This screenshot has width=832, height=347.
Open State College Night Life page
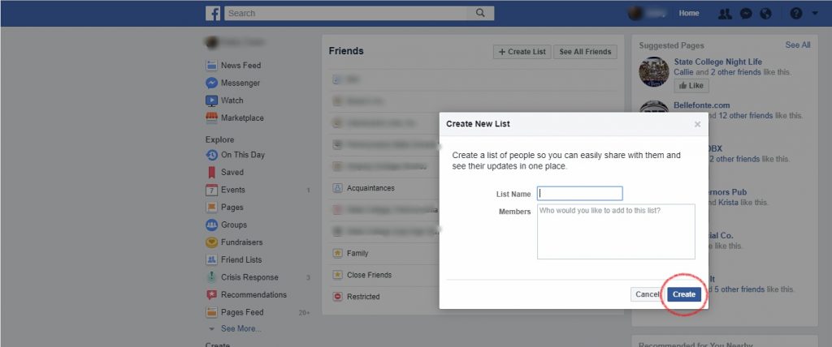pyautogui.click(x=718, y=62)
